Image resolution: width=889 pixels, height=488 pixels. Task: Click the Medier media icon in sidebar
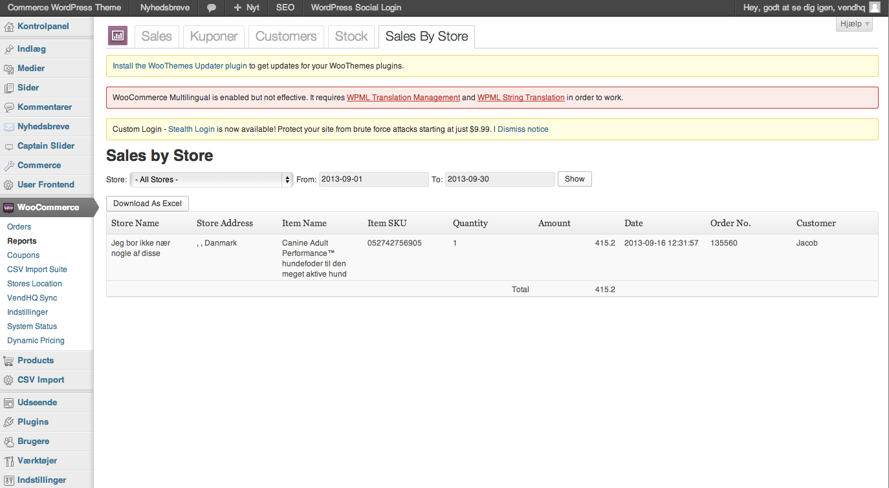click(x=8, y=69)
